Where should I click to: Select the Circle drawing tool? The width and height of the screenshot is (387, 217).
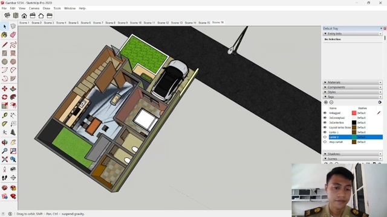click(4, 61)
